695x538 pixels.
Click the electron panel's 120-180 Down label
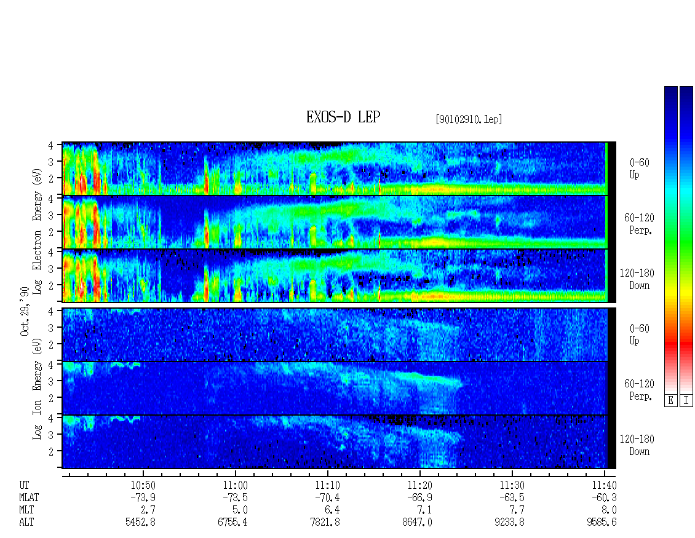pos(637,279)
